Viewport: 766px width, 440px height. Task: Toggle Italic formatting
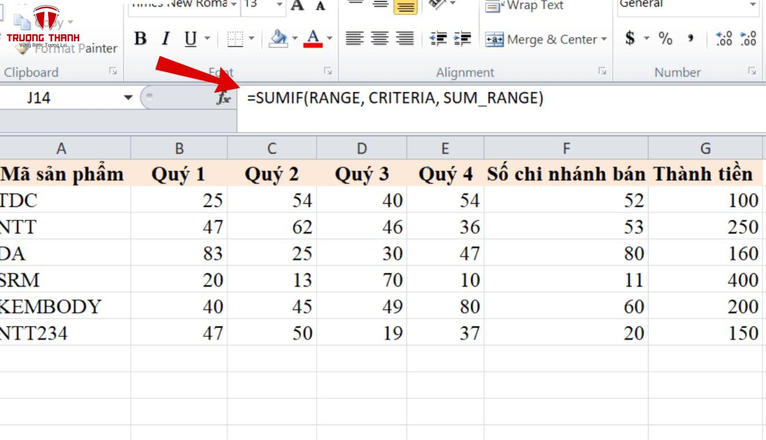(x=166, y=39)
